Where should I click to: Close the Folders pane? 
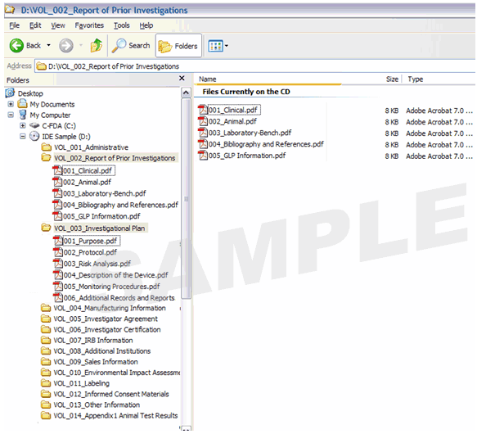pyautogui.click(x=182, y=79)
